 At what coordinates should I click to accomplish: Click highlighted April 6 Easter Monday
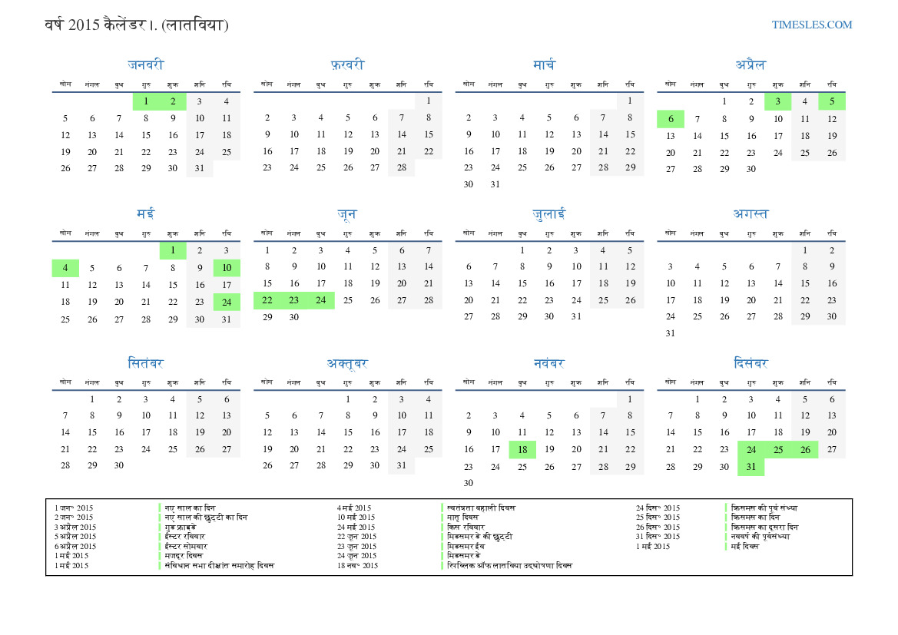coord(670,119)
